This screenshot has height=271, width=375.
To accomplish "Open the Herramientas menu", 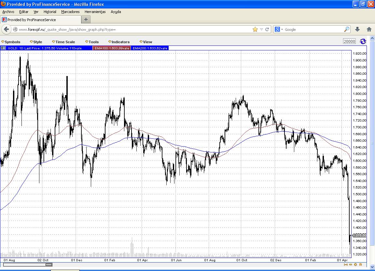I will 95,12.
